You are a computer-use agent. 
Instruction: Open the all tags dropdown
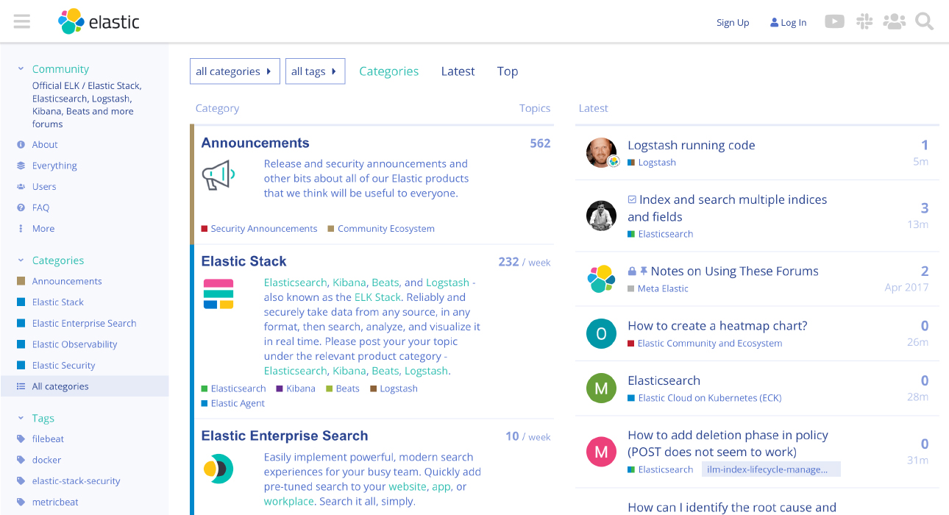[x=315, y=71]
